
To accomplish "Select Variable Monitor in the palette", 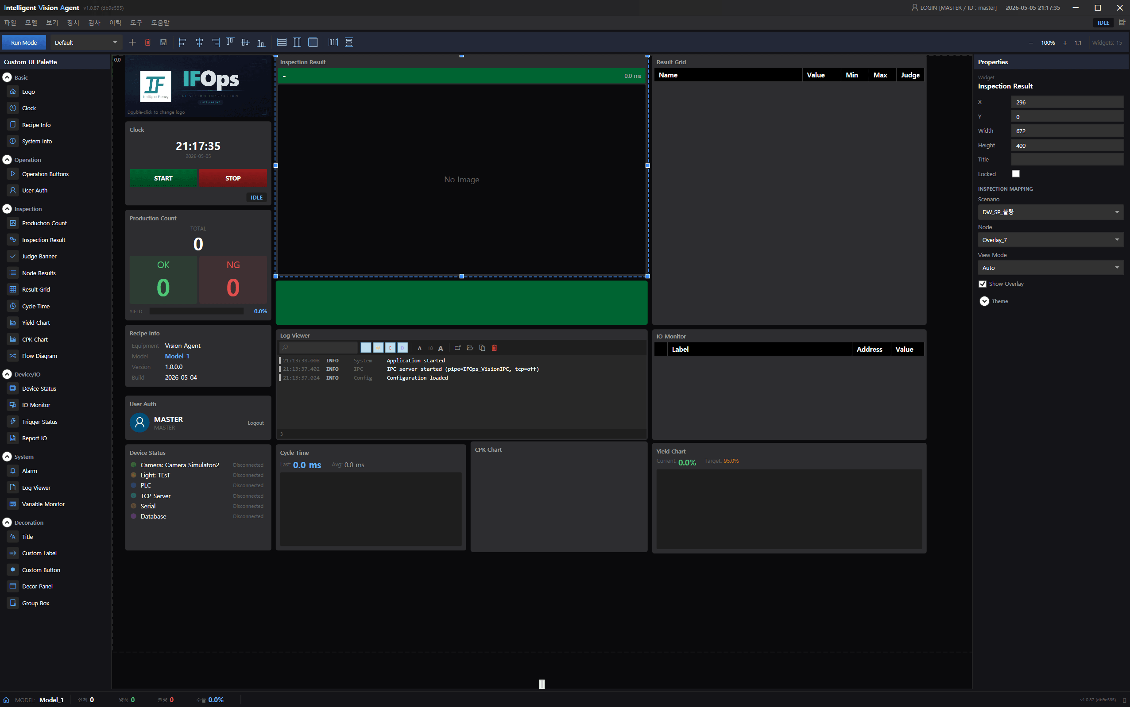I will [x=43, y=504].
